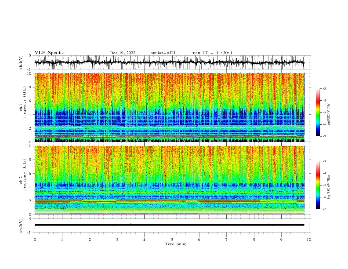Click the ch.3 flat waveform trace
This screenshot has width=348, height=269.
(169, 225)
